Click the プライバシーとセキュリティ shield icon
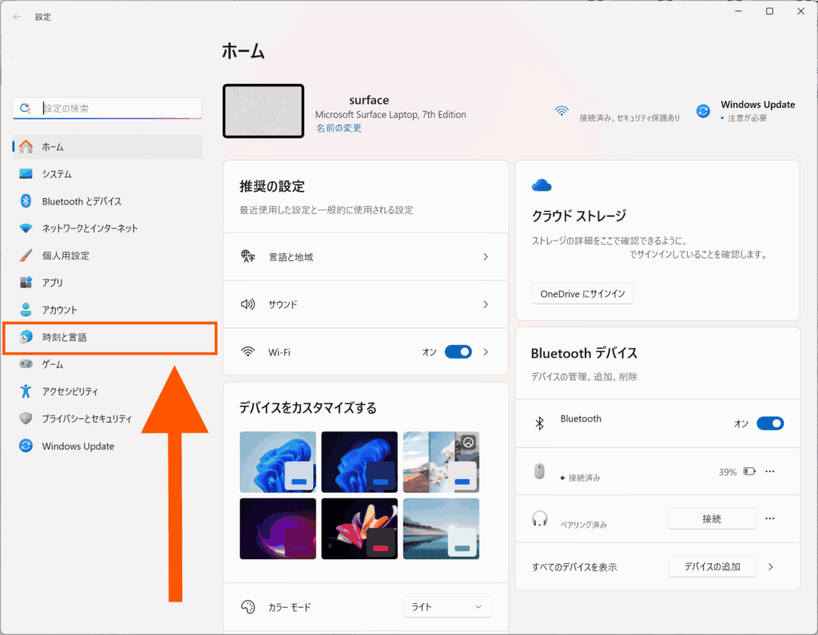The height and width of the screenshot is (635, 818). (26, 418)
